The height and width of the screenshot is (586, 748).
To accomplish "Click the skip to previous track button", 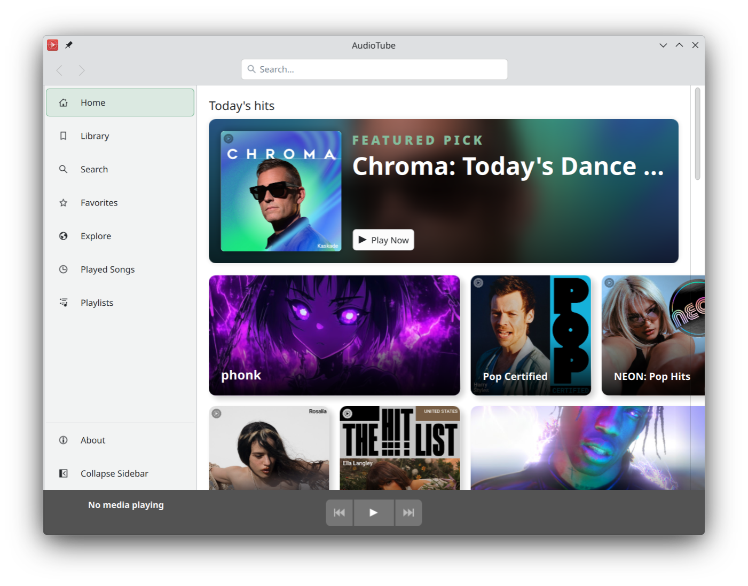I will pyautogui.click(x=339, y=513).
